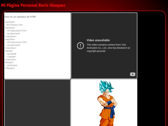Click the dark gray empty panel
This screenshot has width=168, height=126.
(37, 103)
